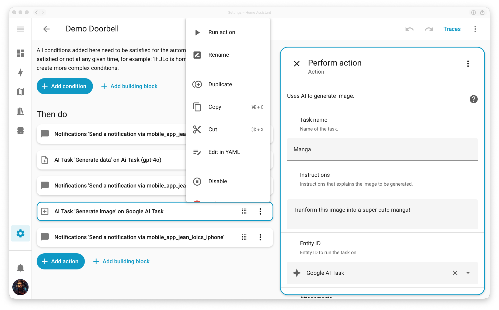
Task: Open the Logbook from the sidebar
Action: [20, 111]
